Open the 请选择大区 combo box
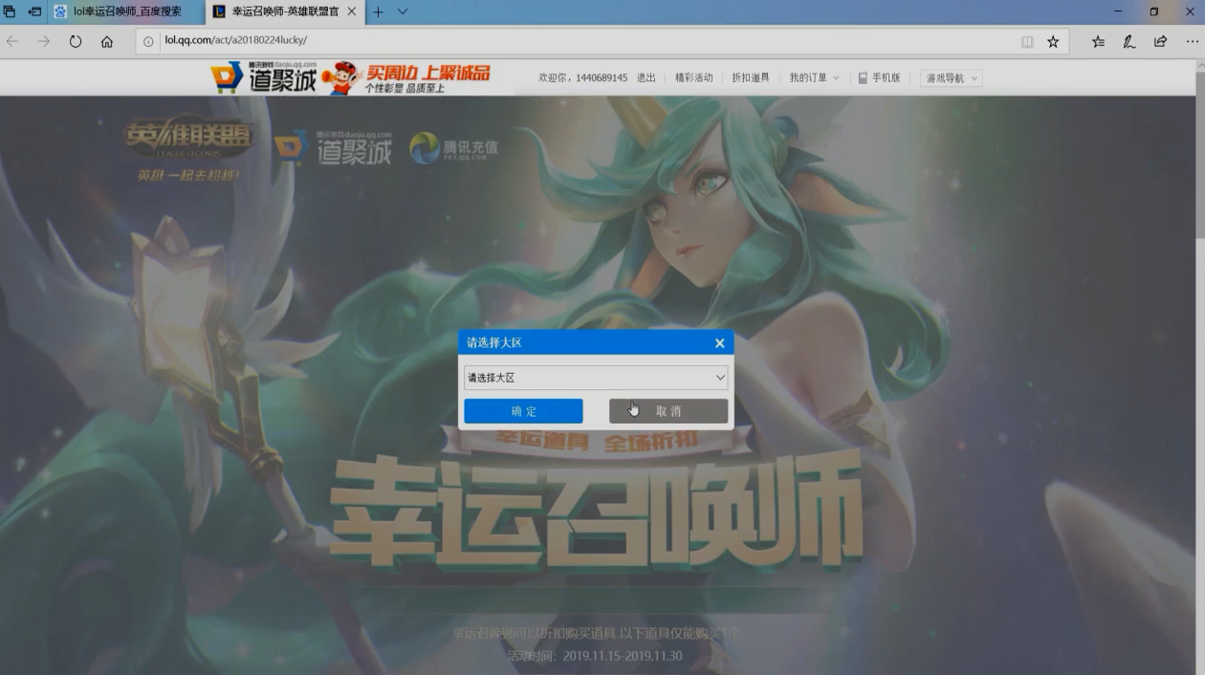 [x=596, y=378]
